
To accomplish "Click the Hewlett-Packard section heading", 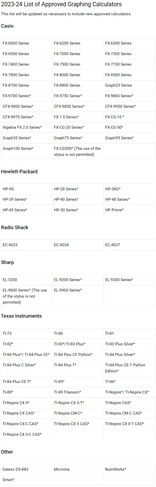I will click(x=19, y=172).
